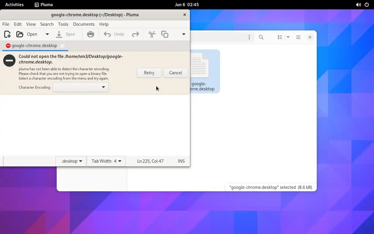
Task: Click the copy icon in toolbar
Action: coord(165,34)
